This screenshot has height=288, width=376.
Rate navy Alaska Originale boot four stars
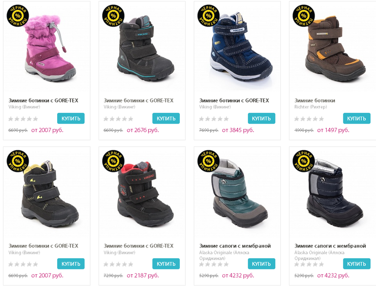click(315, 264)
